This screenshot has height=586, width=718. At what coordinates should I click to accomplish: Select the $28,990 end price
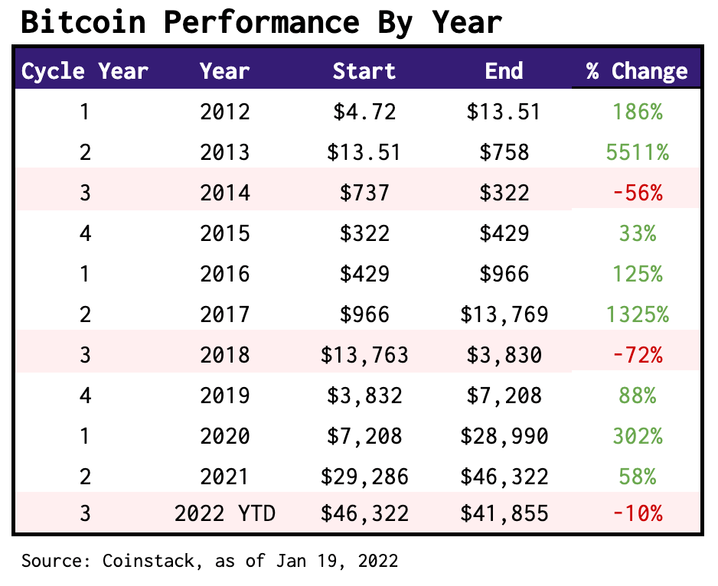(x=504, y=436)
